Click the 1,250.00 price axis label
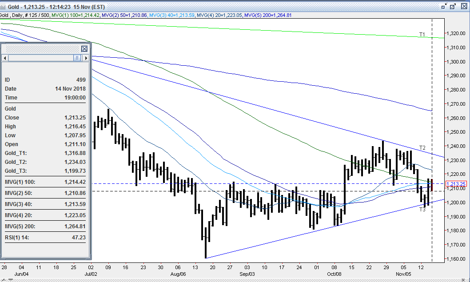Screen dimensions: 470x282 pos(456,132)
